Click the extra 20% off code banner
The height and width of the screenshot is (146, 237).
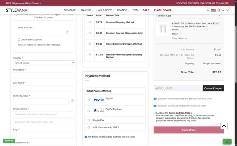[203, 3]
